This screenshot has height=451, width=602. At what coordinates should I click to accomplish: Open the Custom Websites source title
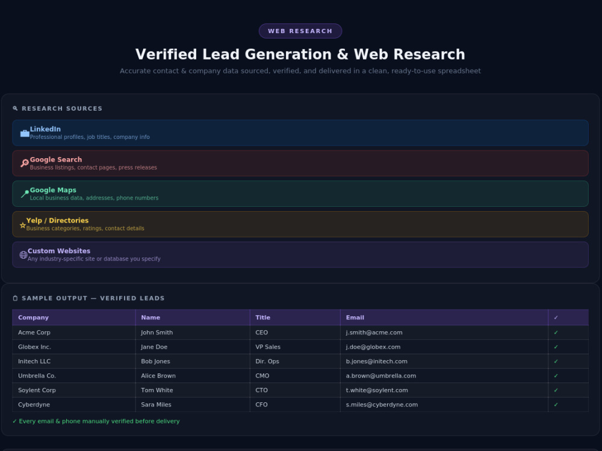click(59, 251)
